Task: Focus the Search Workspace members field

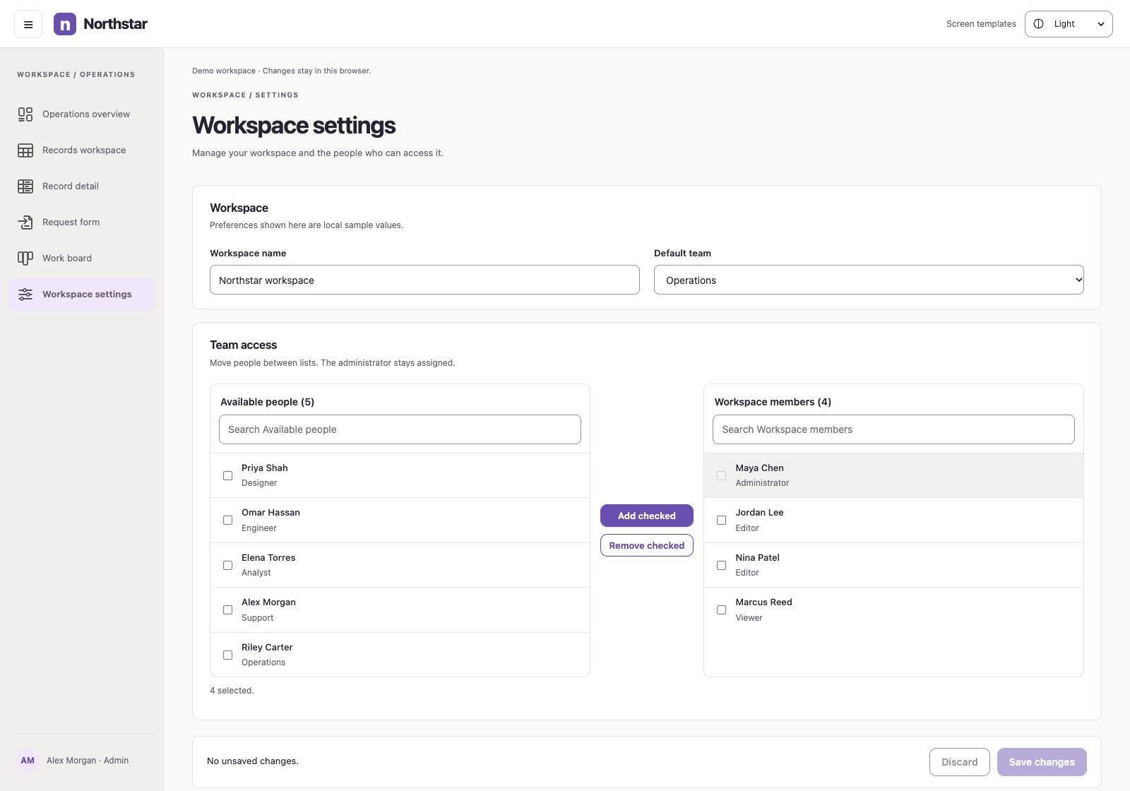Action: point(893,429)
